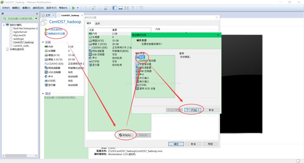Image resolution: width=304 pixels, height=163 pixels.
Task: Choose 通用 SCSI 设备 hardware type
Action: 147,88
